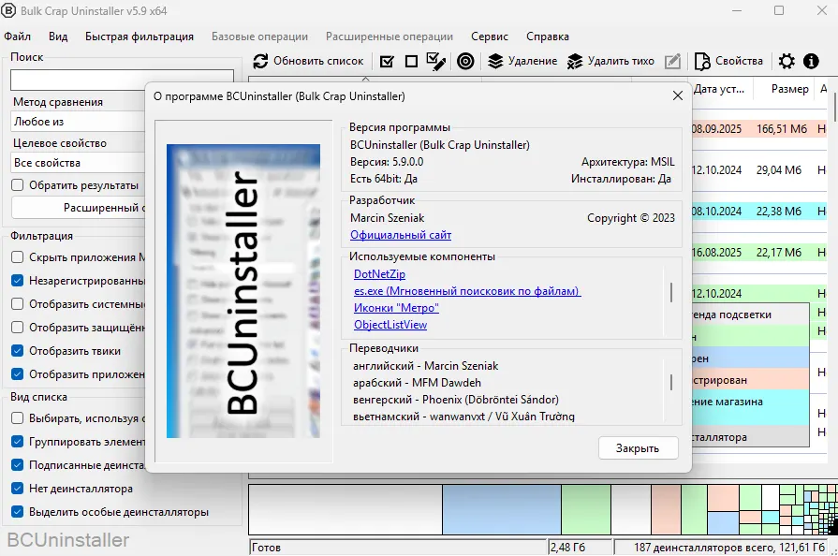Open the Сервис menu
Image resolution: width=838 pixels, height=556 pixels.
(490, 37)
